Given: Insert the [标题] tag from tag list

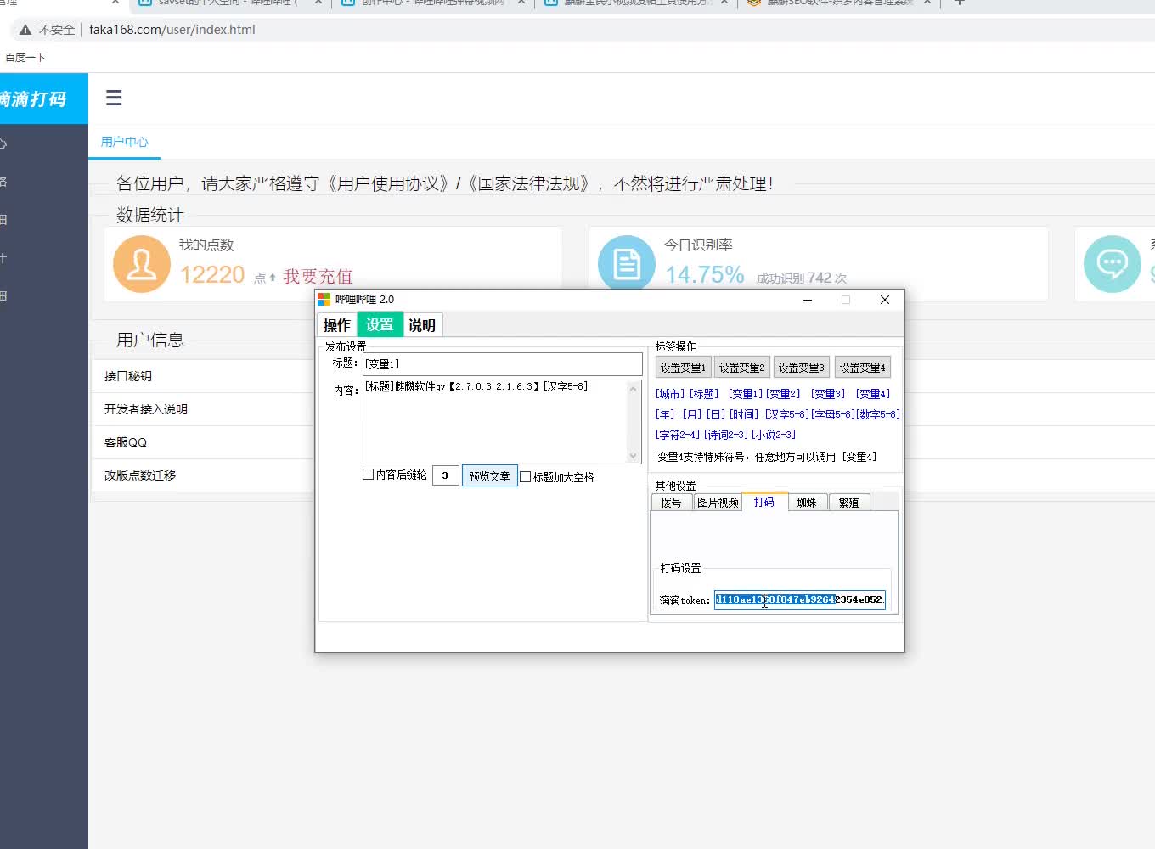Looking at the screenshot, I should point(704,394).
